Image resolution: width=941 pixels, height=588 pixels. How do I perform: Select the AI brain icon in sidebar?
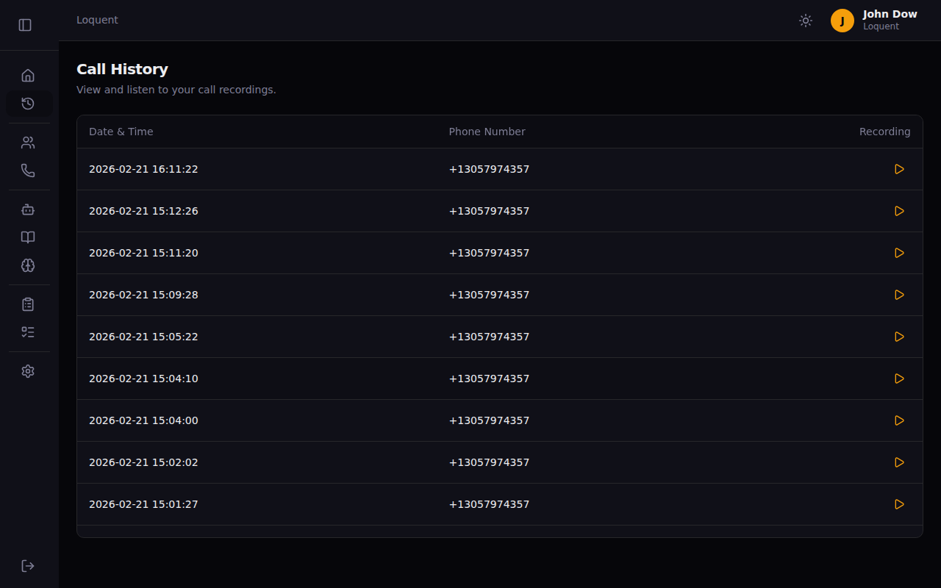[28, 265]
